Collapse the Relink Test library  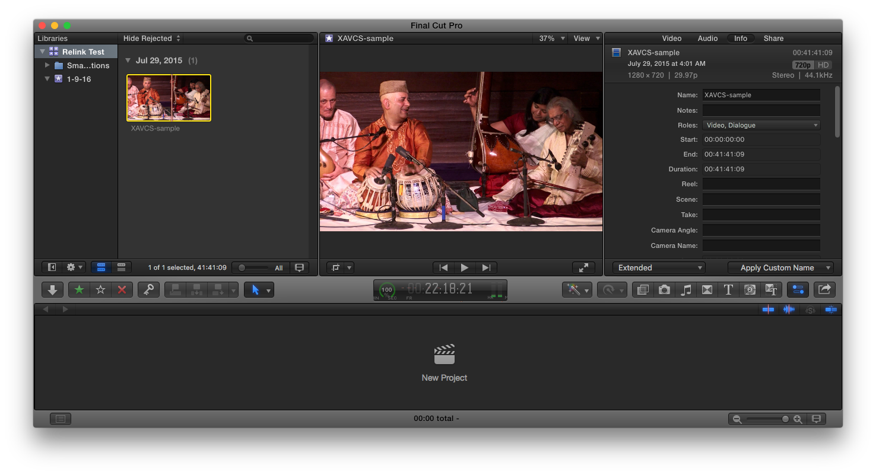click(42, 52)
